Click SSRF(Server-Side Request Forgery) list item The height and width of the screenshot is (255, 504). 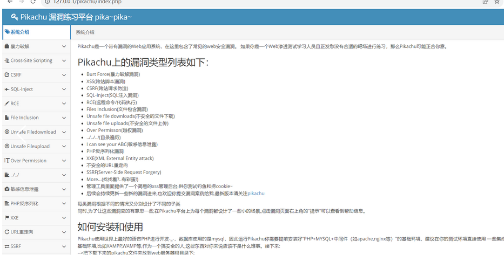pyautogui.click(x=124, y=172)
